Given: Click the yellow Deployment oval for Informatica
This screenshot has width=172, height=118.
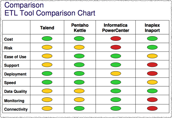Looking at the screenshot, I should pyautogui.click(x=116, y=73).
